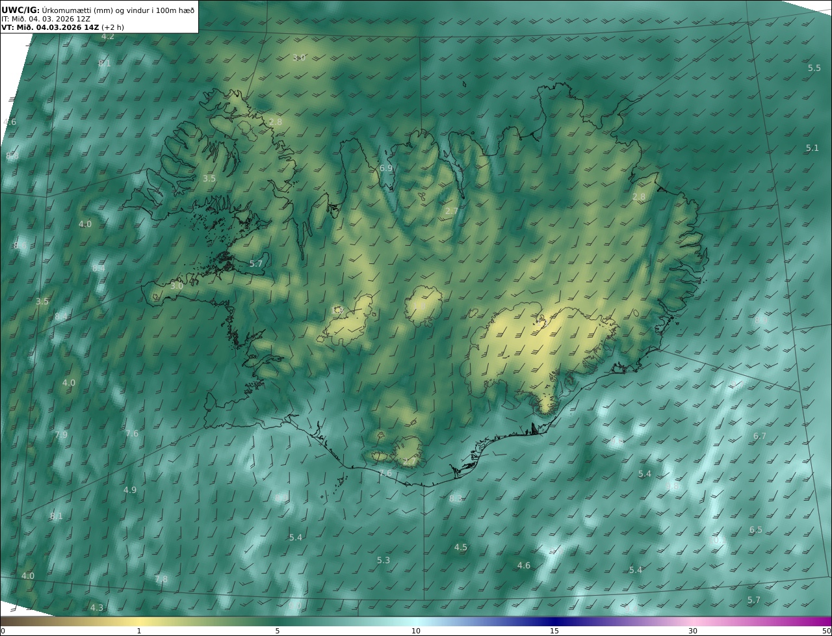Click the colorbar tick label 1

138,631
